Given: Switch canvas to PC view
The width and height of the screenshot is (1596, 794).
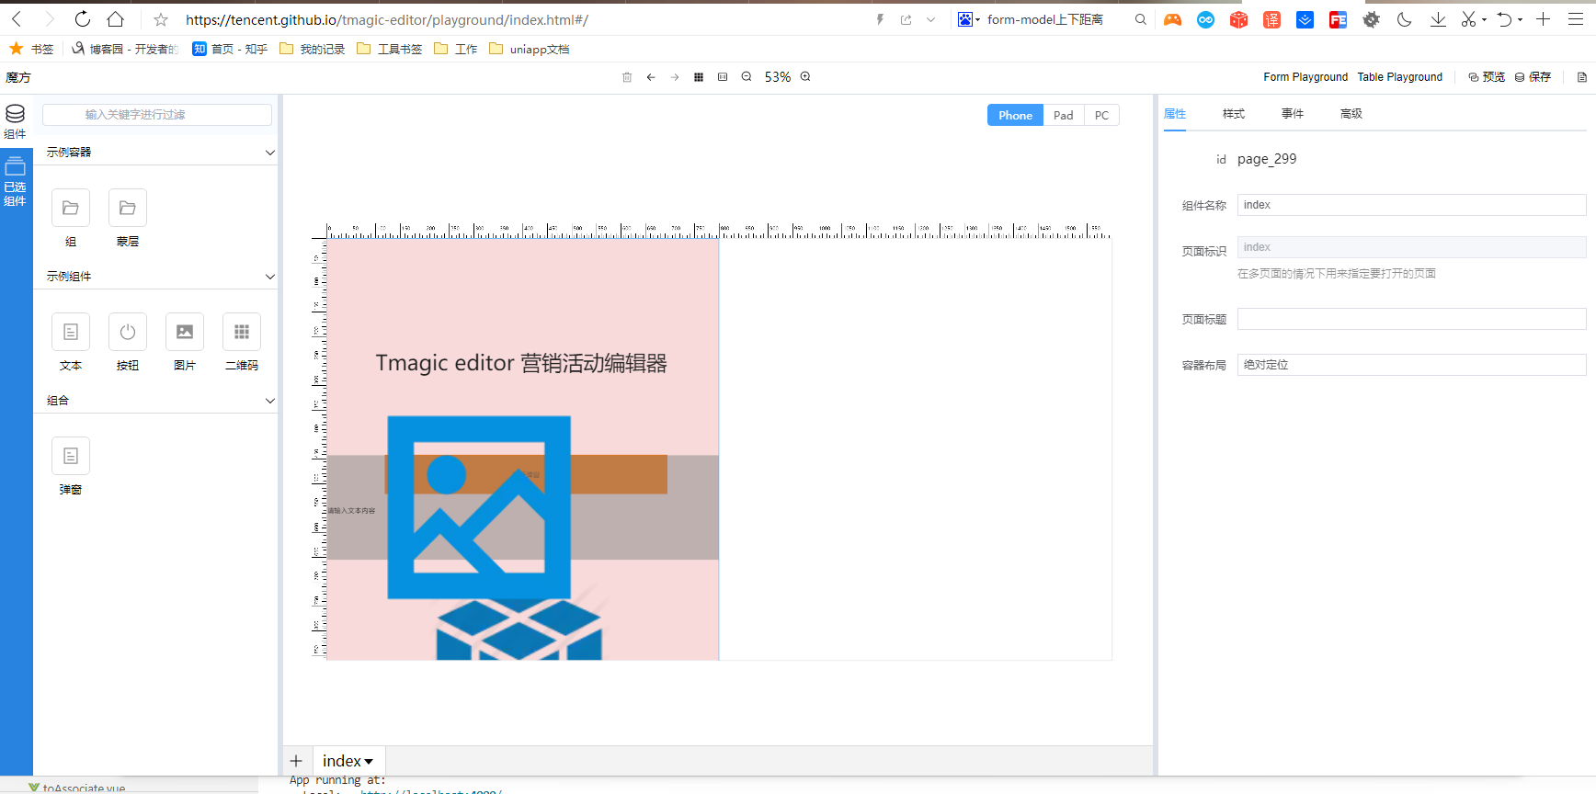Looking at the screenshot, I should click(1101, 115).
